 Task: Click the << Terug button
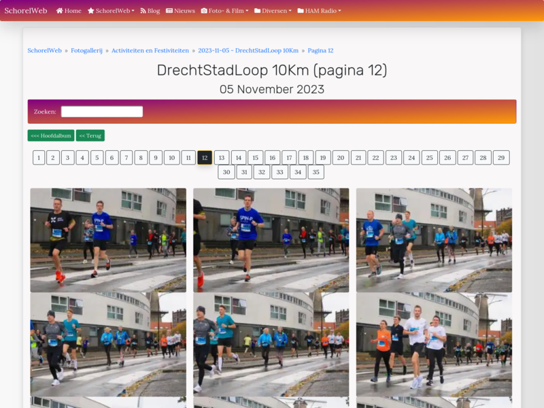tap(90, 135)
